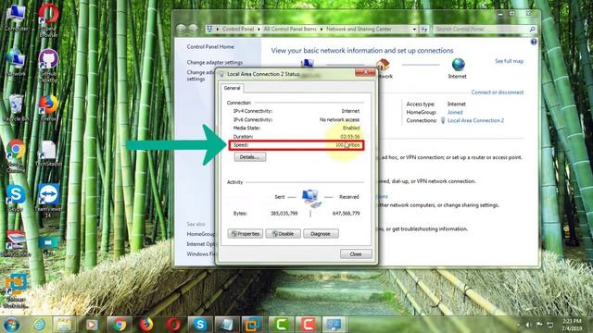593x333 pixels.
Task: Go back in the Control Panel window
Action: 182,29
